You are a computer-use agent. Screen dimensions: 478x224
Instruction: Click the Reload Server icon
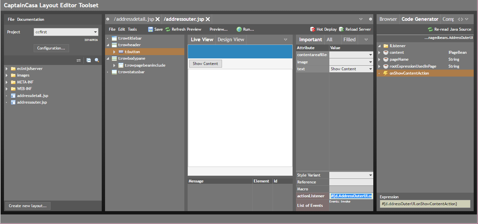tap(342, 29)
